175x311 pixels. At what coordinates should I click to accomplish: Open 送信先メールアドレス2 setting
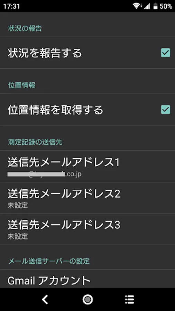click(87, 198)
